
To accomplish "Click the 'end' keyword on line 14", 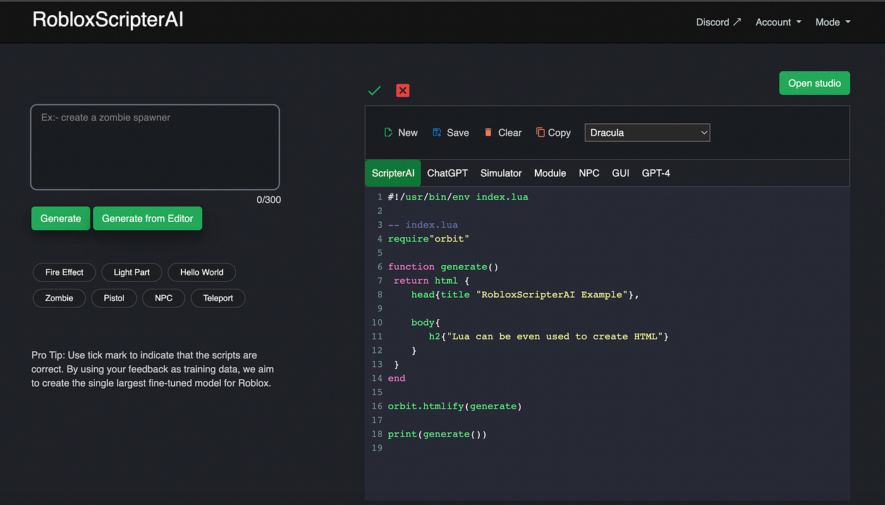I will coord(396,379).
